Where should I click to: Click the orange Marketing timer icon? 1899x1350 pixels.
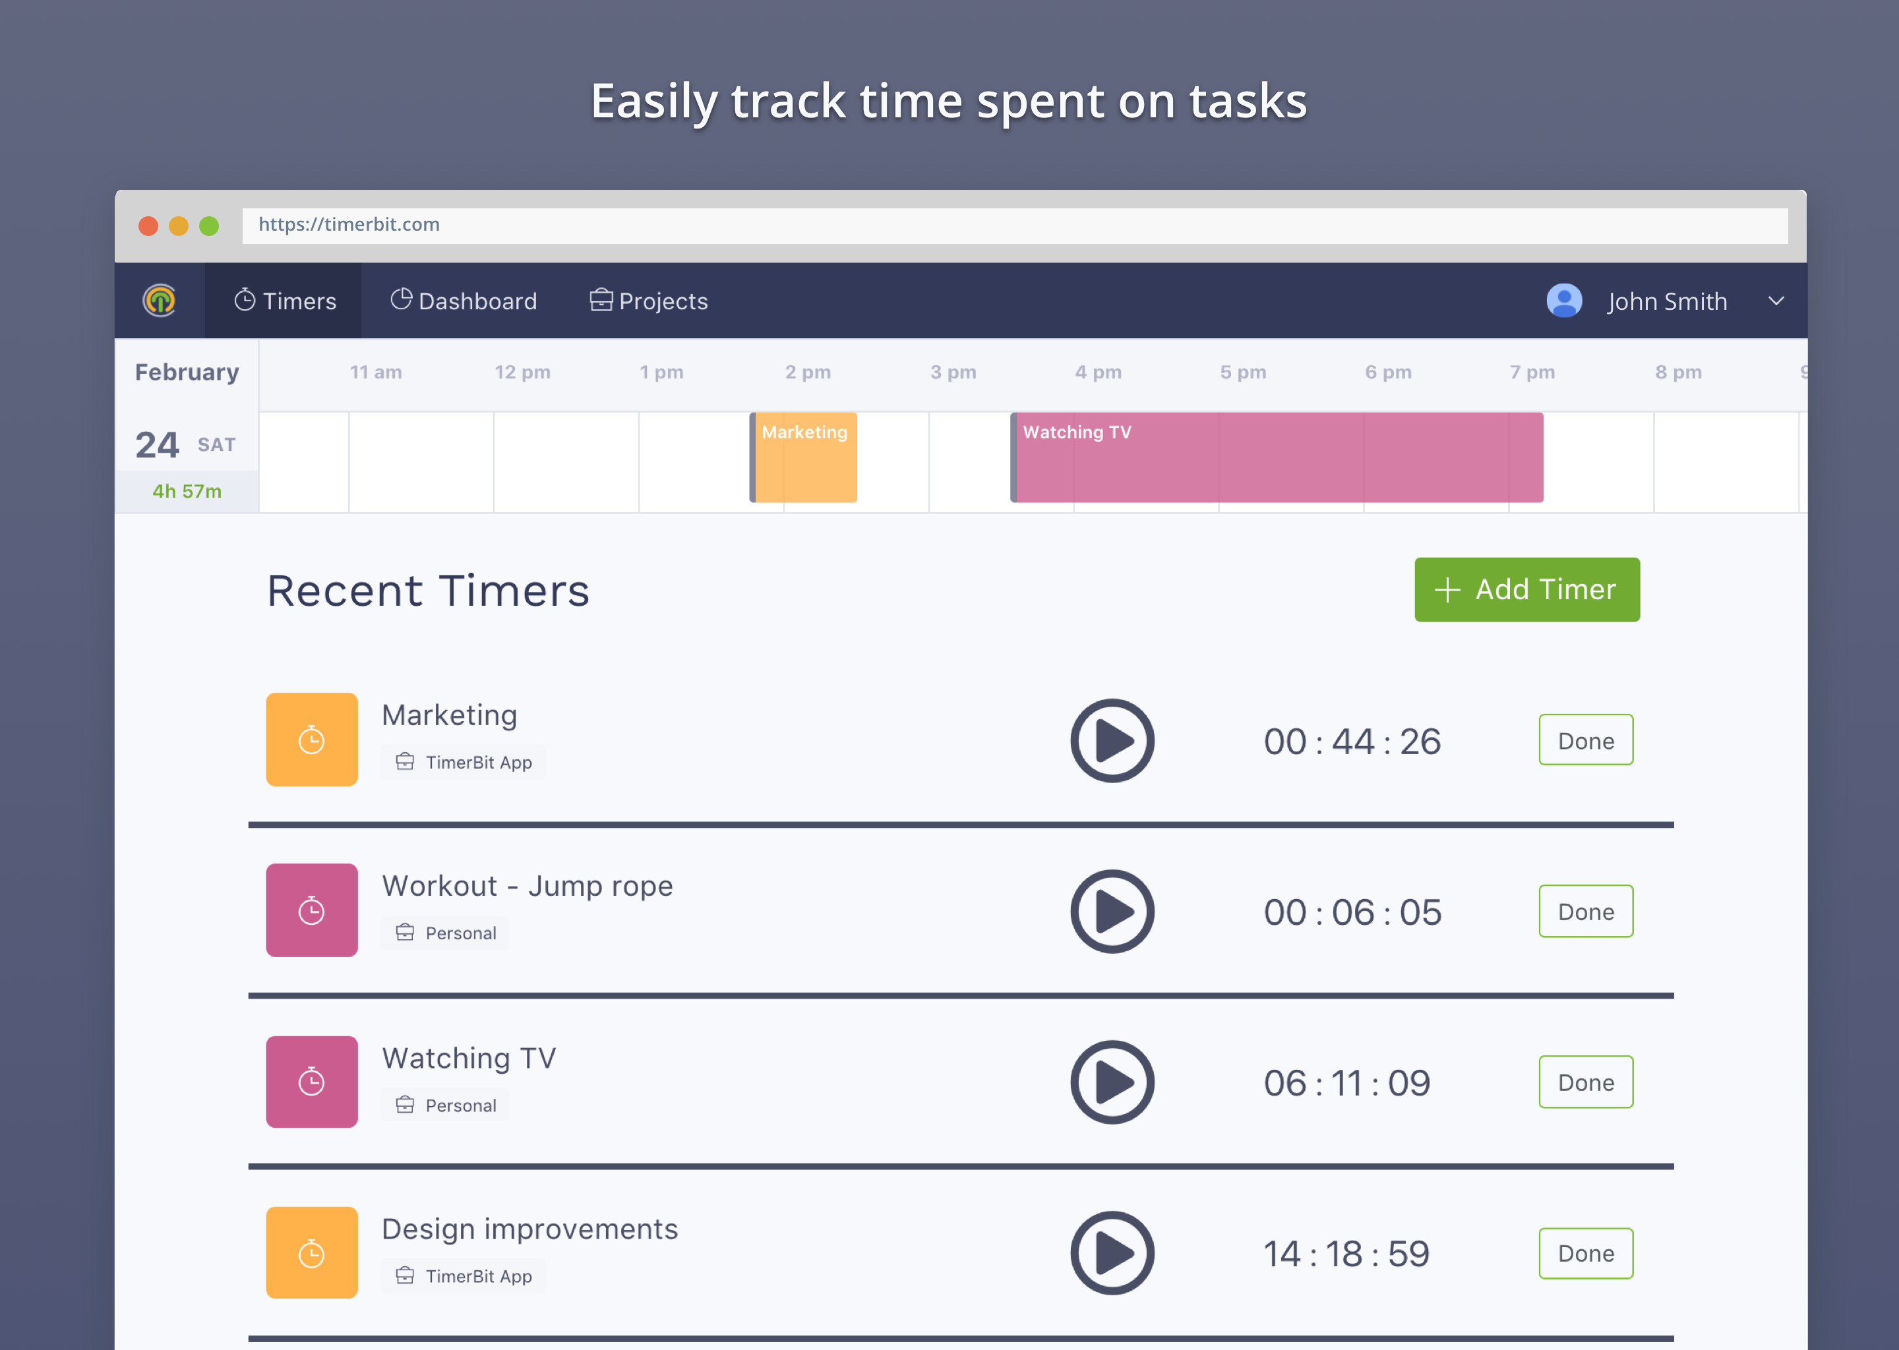[x=312, y=739]
